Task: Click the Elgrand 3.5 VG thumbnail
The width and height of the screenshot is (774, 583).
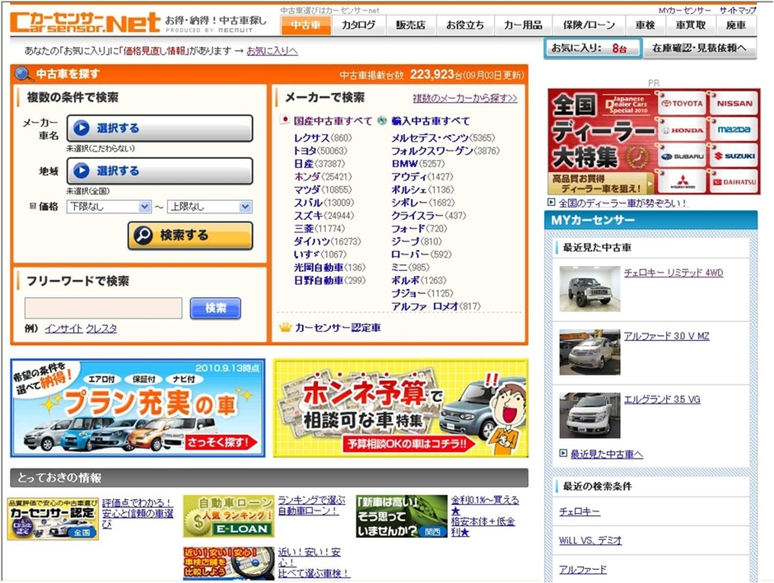Action: click(x=590, y=415)
